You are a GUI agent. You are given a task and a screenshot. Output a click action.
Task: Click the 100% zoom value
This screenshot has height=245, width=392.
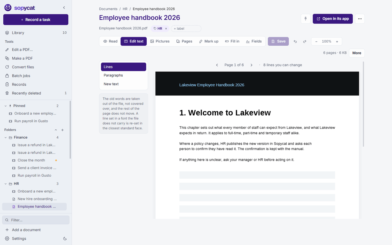point(326,41)
